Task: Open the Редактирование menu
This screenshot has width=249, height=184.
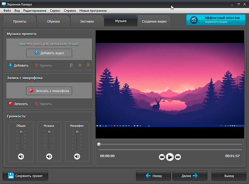Action: coord(35,11)
